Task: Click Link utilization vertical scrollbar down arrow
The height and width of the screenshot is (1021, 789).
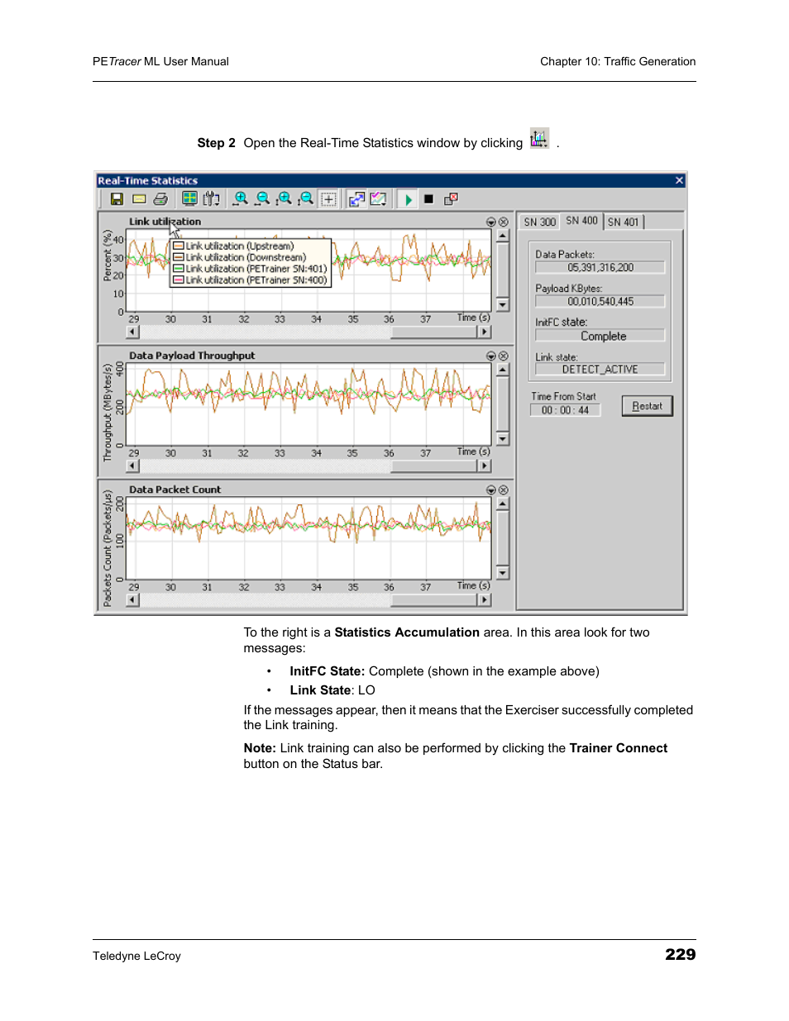Action: 503,305
